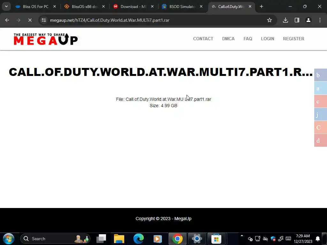This screenshot has width=327, height=245.
Task: Go back to the previous page
Action: tap(7, 20)
